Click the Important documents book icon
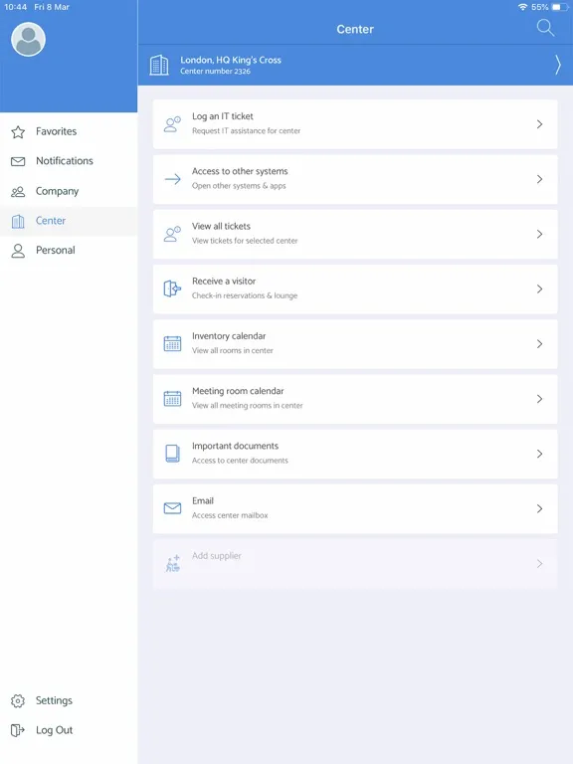Viewport: 573px width, 764px height. pos(172,454)
